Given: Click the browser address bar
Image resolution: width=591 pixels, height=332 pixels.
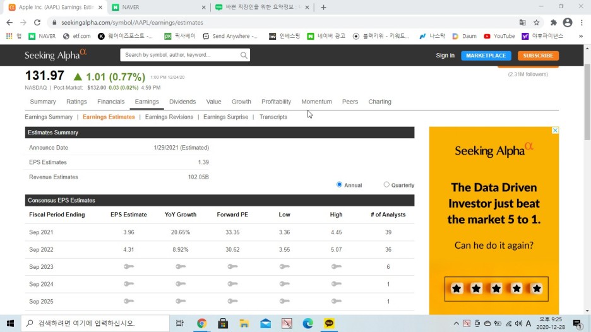Looking at the screenshot, I should coord(283,23).
